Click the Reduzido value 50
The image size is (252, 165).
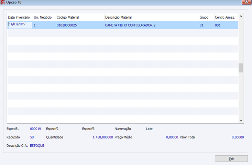coord(32,137)
